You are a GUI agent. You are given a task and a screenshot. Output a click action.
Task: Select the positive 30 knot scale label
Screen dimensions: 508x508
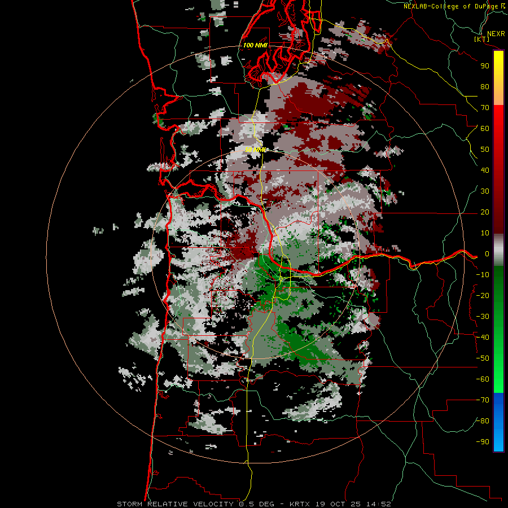[485, 191]
